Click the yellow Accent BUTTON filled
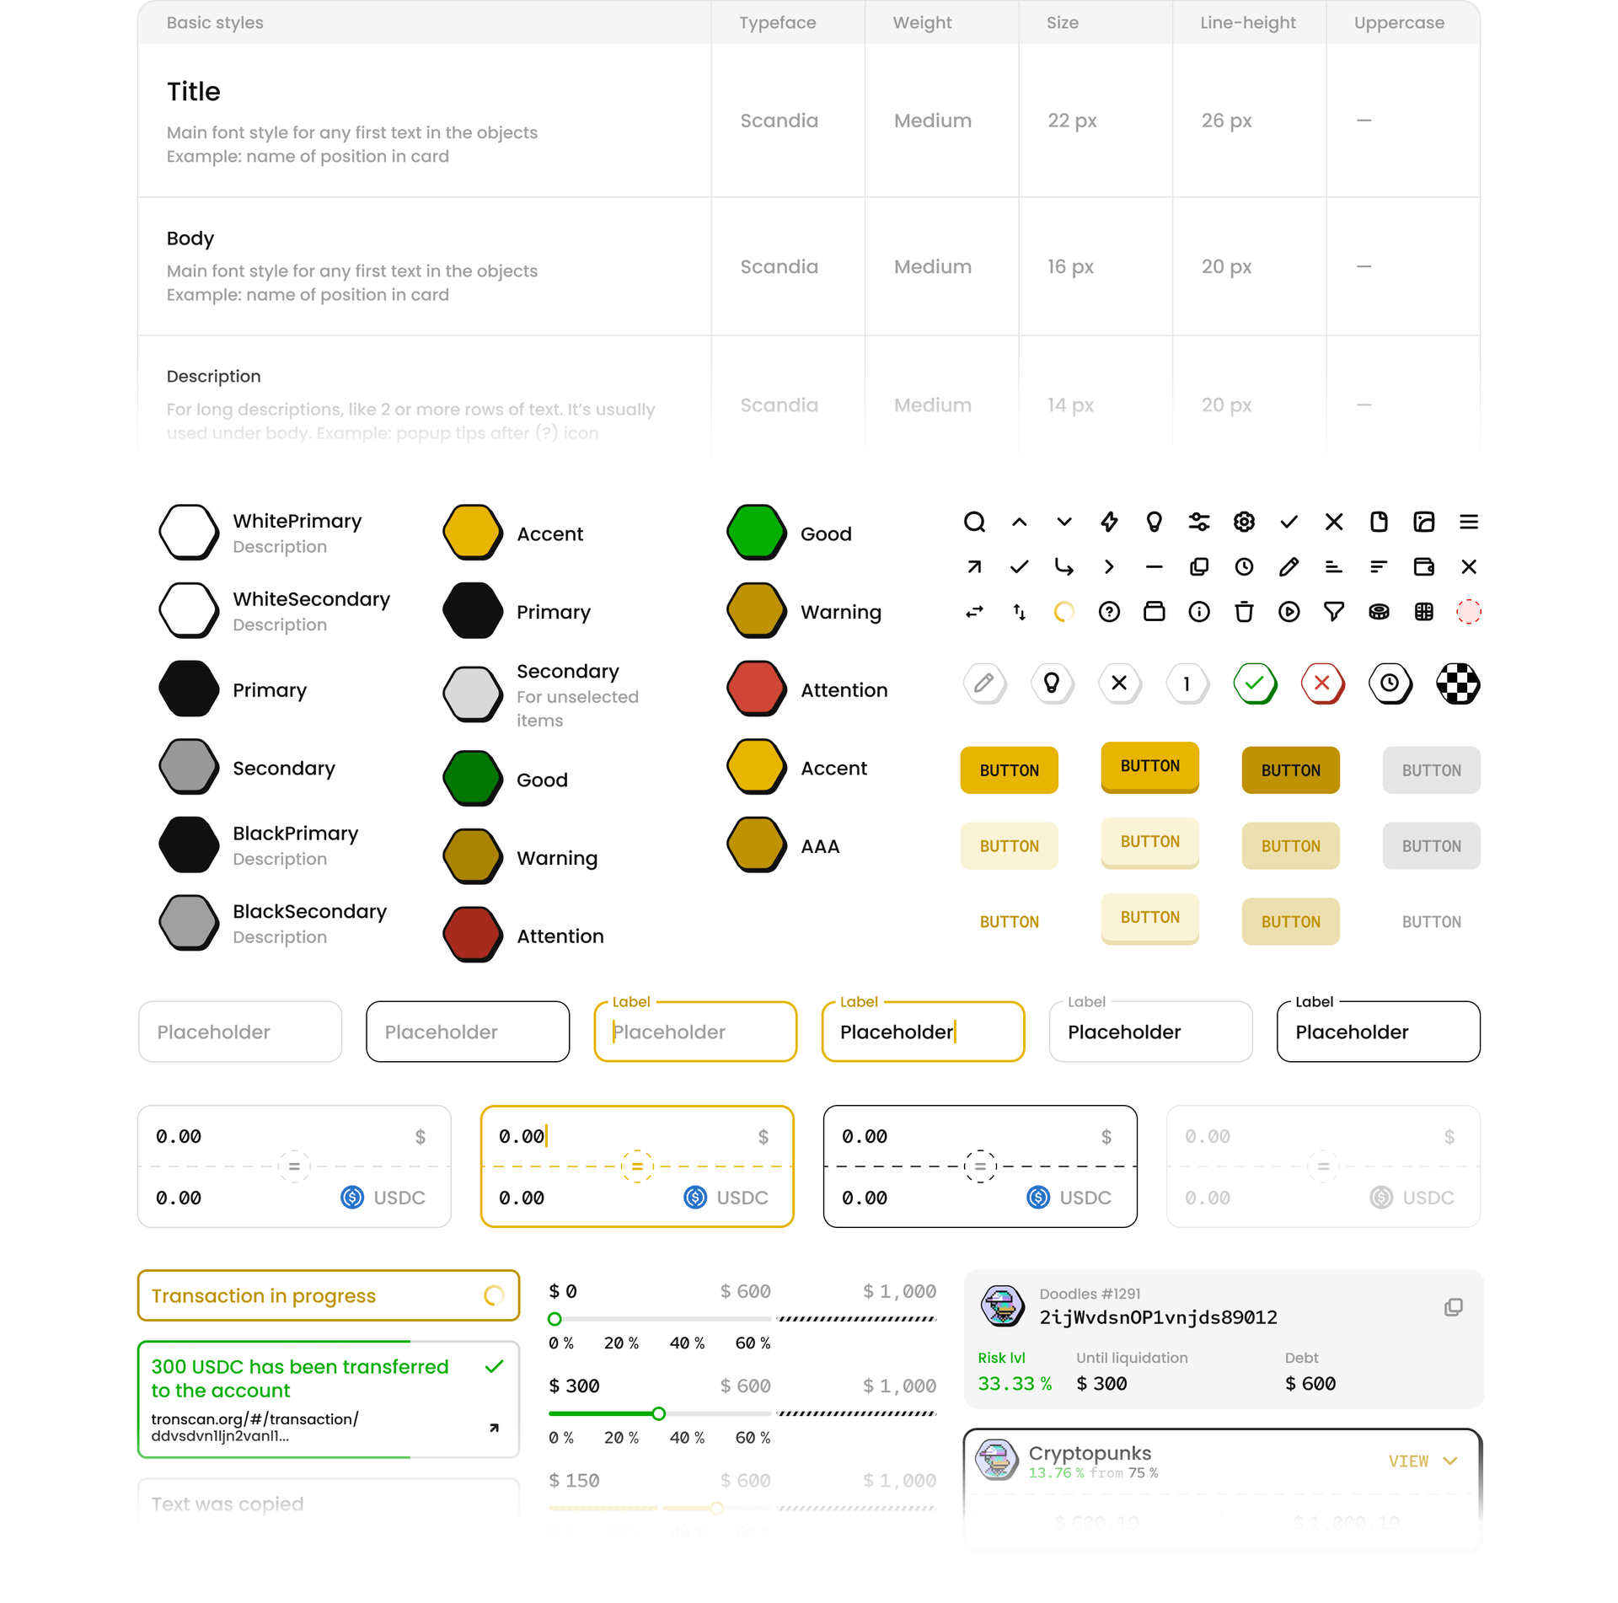The image size is (1618, 1603). tap(1010, 769)
